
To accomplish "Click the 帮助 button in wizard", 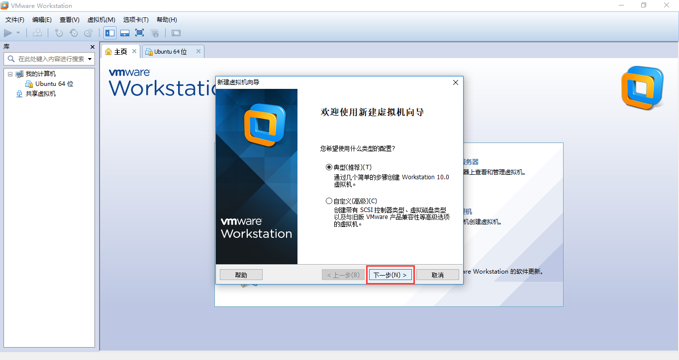I will (241, 275).
